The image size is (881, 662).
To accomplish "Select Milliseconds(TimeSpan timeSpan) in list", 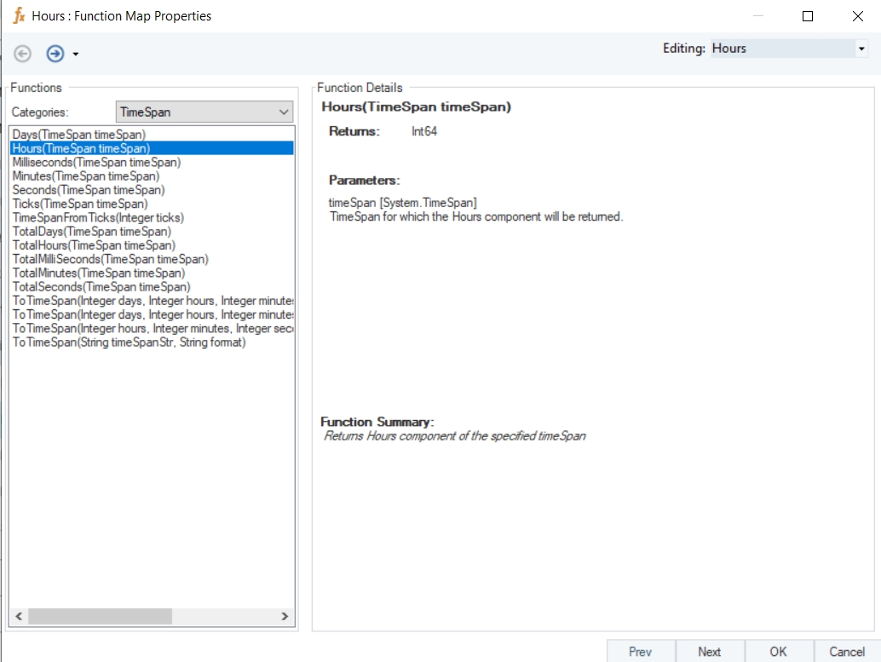I will click(x=96, y=162).
